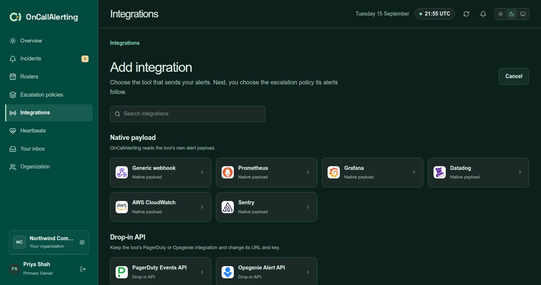This screenshot has width=541, height=285.
Task: Click the Prometheus card title
Action: pyautogui.click(x=253, y=168)
